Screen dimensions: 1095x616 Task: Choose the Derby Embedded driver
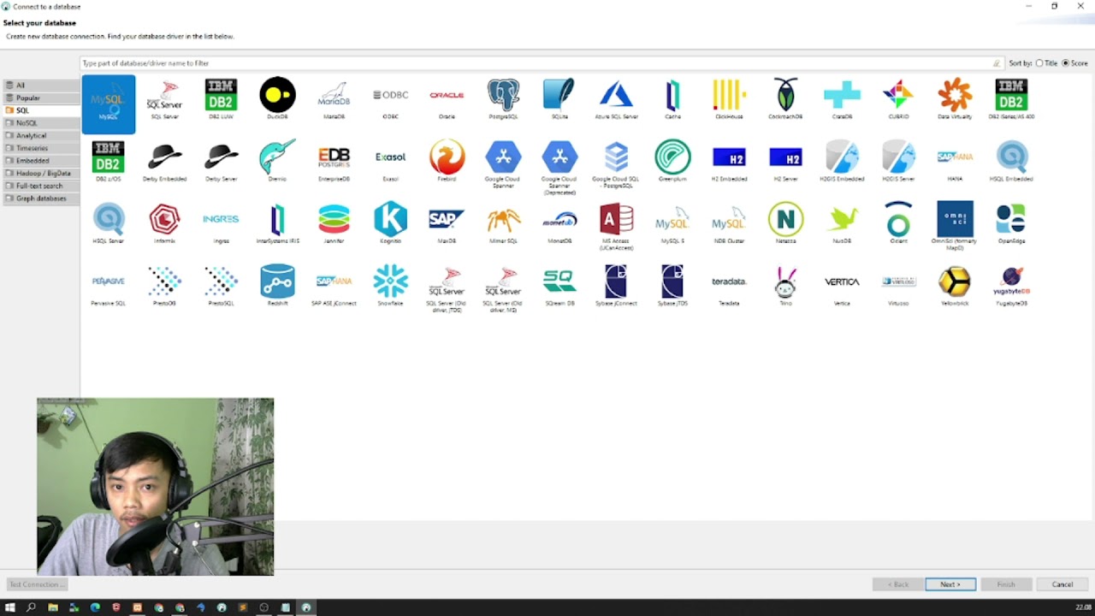pyautogui.click(x=164, y=161)
